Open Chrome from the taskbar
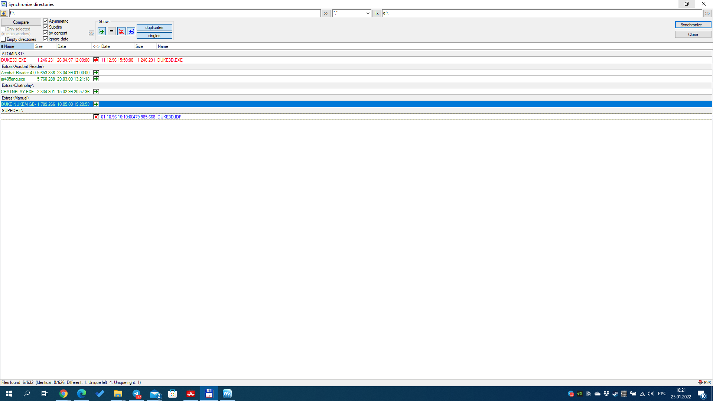 pyautogui.click(x=64, y=394)
